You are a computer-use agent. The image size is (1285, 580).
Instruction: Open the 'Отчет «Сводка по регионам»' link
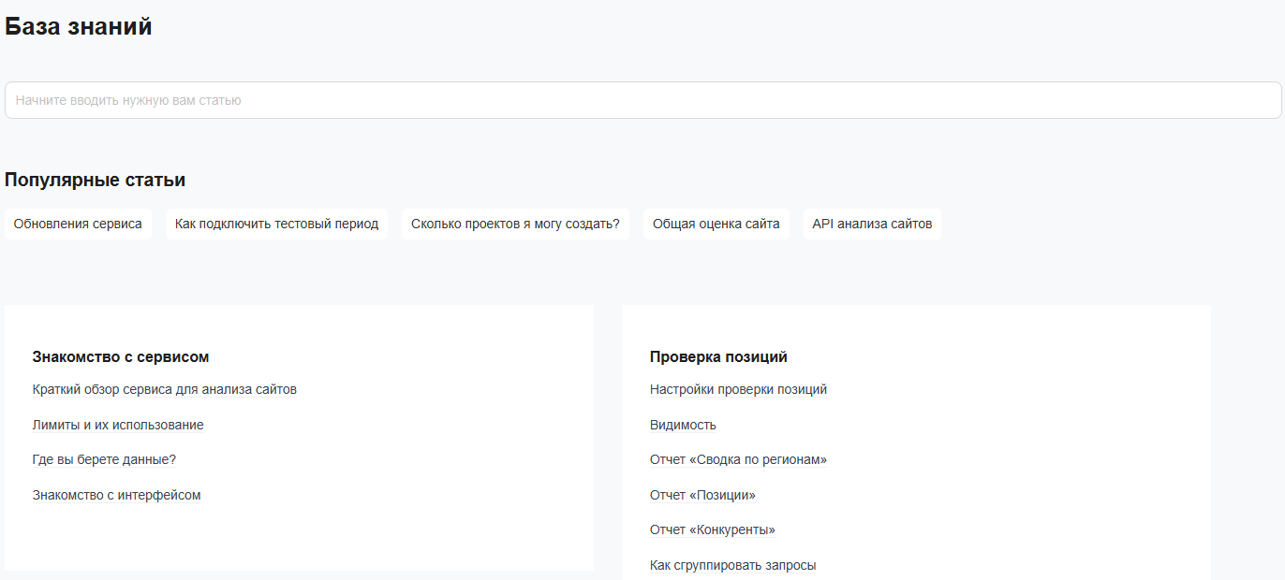738,459
